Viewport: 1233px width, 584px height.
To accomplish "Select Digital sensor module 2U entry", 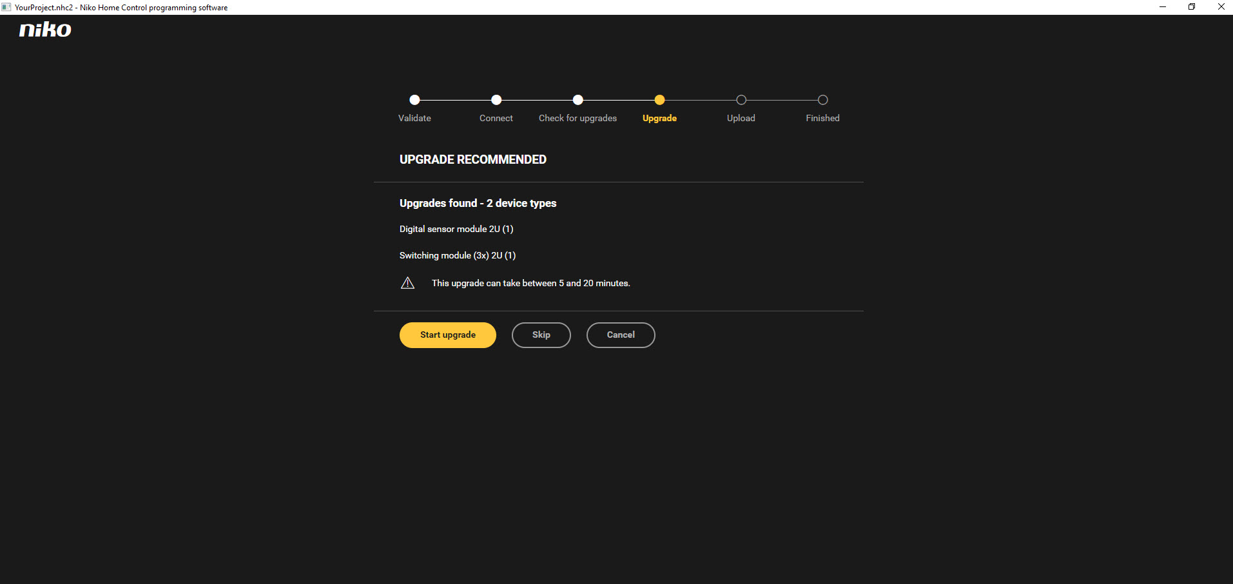I will click(456, 229).
